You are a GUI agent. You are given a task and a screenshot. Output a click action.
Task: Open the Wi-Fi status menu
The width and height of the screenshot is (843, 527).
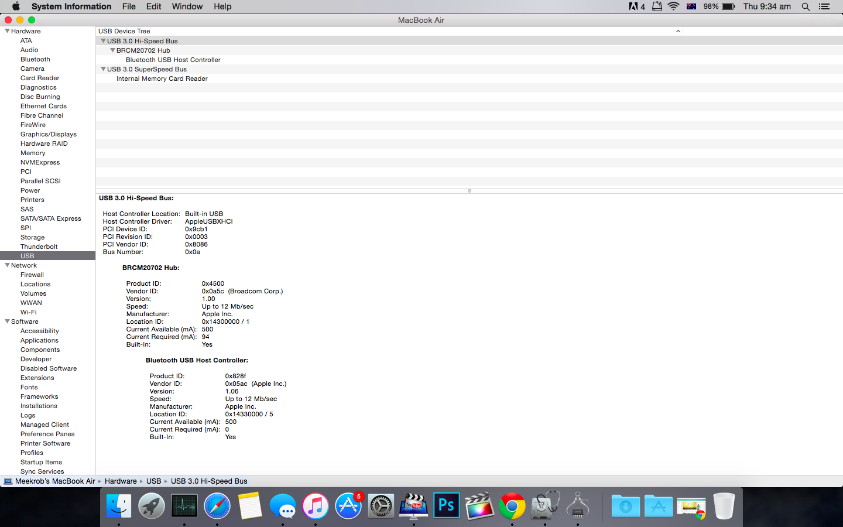coord(674,6)
